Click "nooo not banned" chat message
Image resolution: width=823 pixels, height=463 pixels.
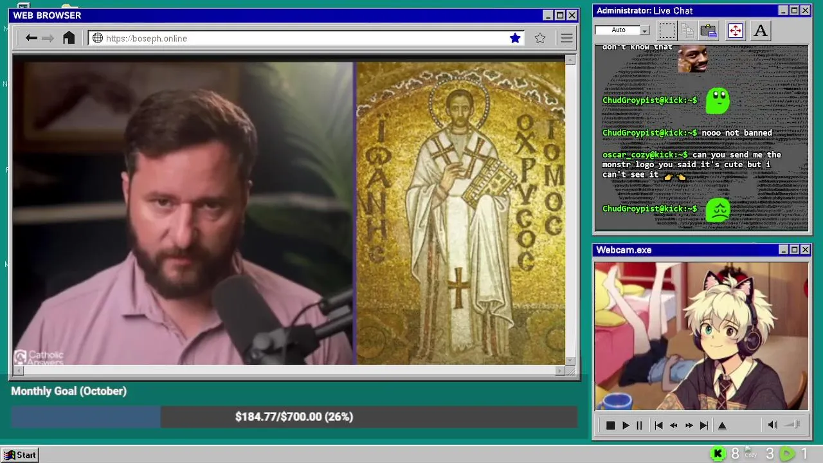coord(737,133)
